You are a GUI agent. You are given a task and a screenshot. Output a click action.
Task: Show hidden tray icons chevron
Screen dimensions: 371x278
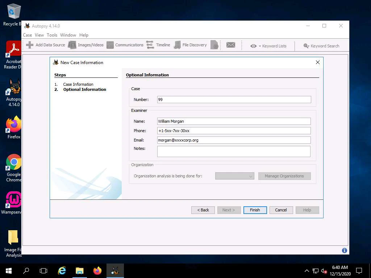pyautogui.click(x=307, y=271)
